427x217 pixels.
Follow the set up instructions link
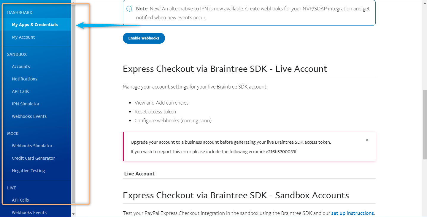(353, 213)
